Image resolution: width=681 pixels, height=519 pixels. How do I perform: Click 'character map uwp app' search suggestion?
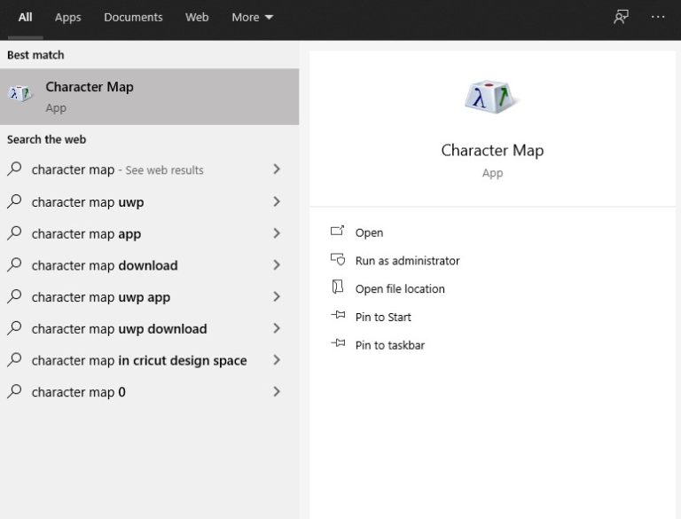pyautogui.click(x=100, y=297)
